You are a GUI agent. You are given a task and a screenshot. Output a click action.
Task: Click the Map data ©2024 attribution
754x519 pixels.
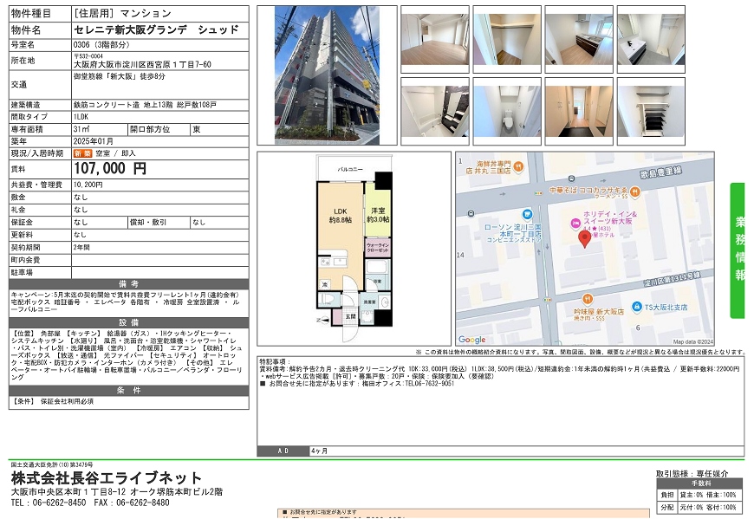pos(692,341)
